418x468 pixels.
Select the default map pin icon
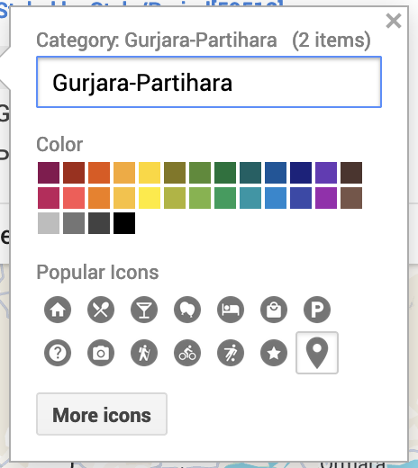317,353
